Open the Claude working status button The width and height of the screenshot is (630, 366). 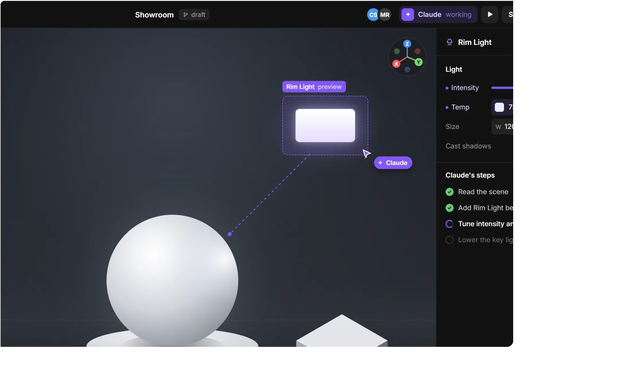pyautogui.click(x=438, y=15)
